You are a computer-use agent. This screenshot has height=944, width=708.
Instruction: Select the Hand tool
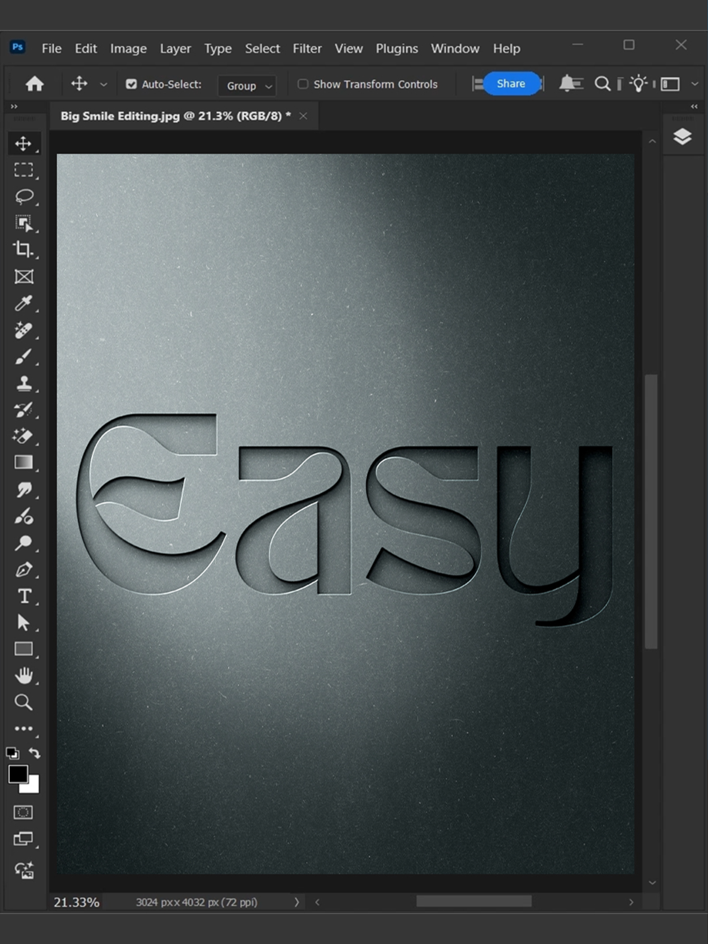24,676
